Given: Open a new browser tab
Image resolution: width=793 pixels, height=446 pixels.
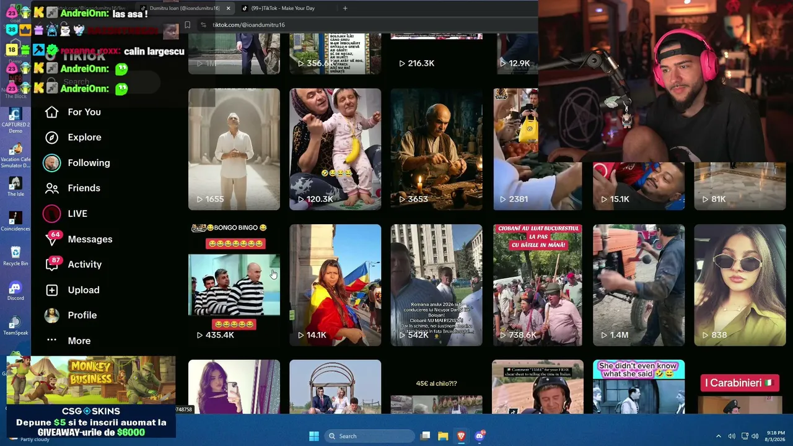Looking at the screenshot, I should tap(345, 8).
